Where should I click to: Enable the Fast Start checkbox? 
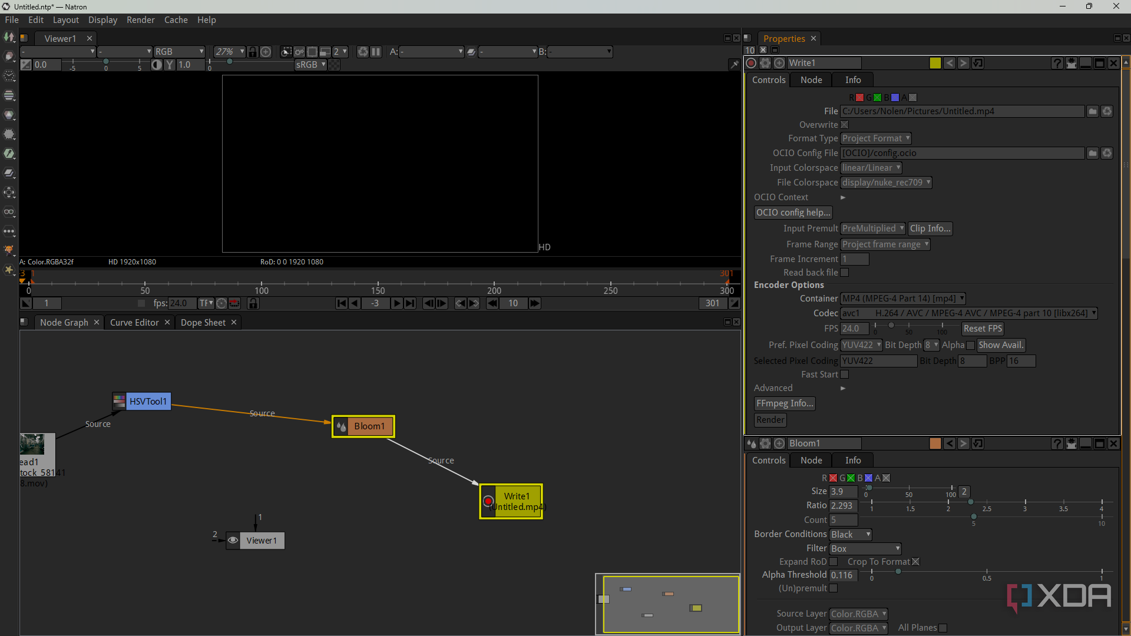tap(845, 375)
